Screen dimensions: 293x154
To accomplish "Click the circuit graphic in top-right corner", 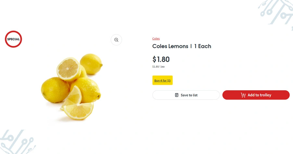I will coord(277,12).
